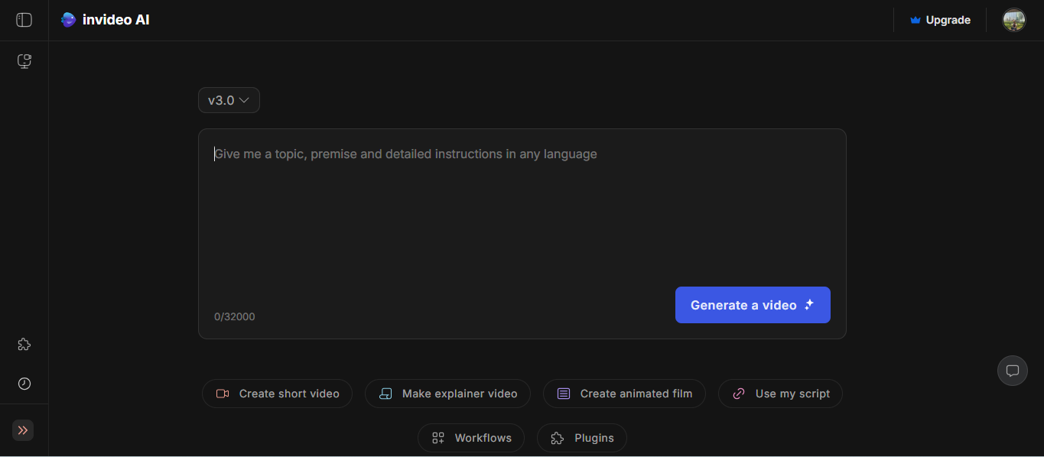The height and width of the screenshot is (457, 1044).
Task: Select Make explainer video
Action: [447, 393]
